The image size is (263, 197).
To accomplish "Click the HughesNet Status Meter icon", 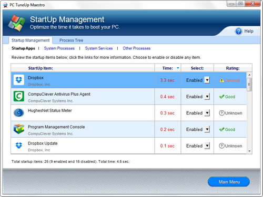I will pyautogui.click(x=19, y=112).
